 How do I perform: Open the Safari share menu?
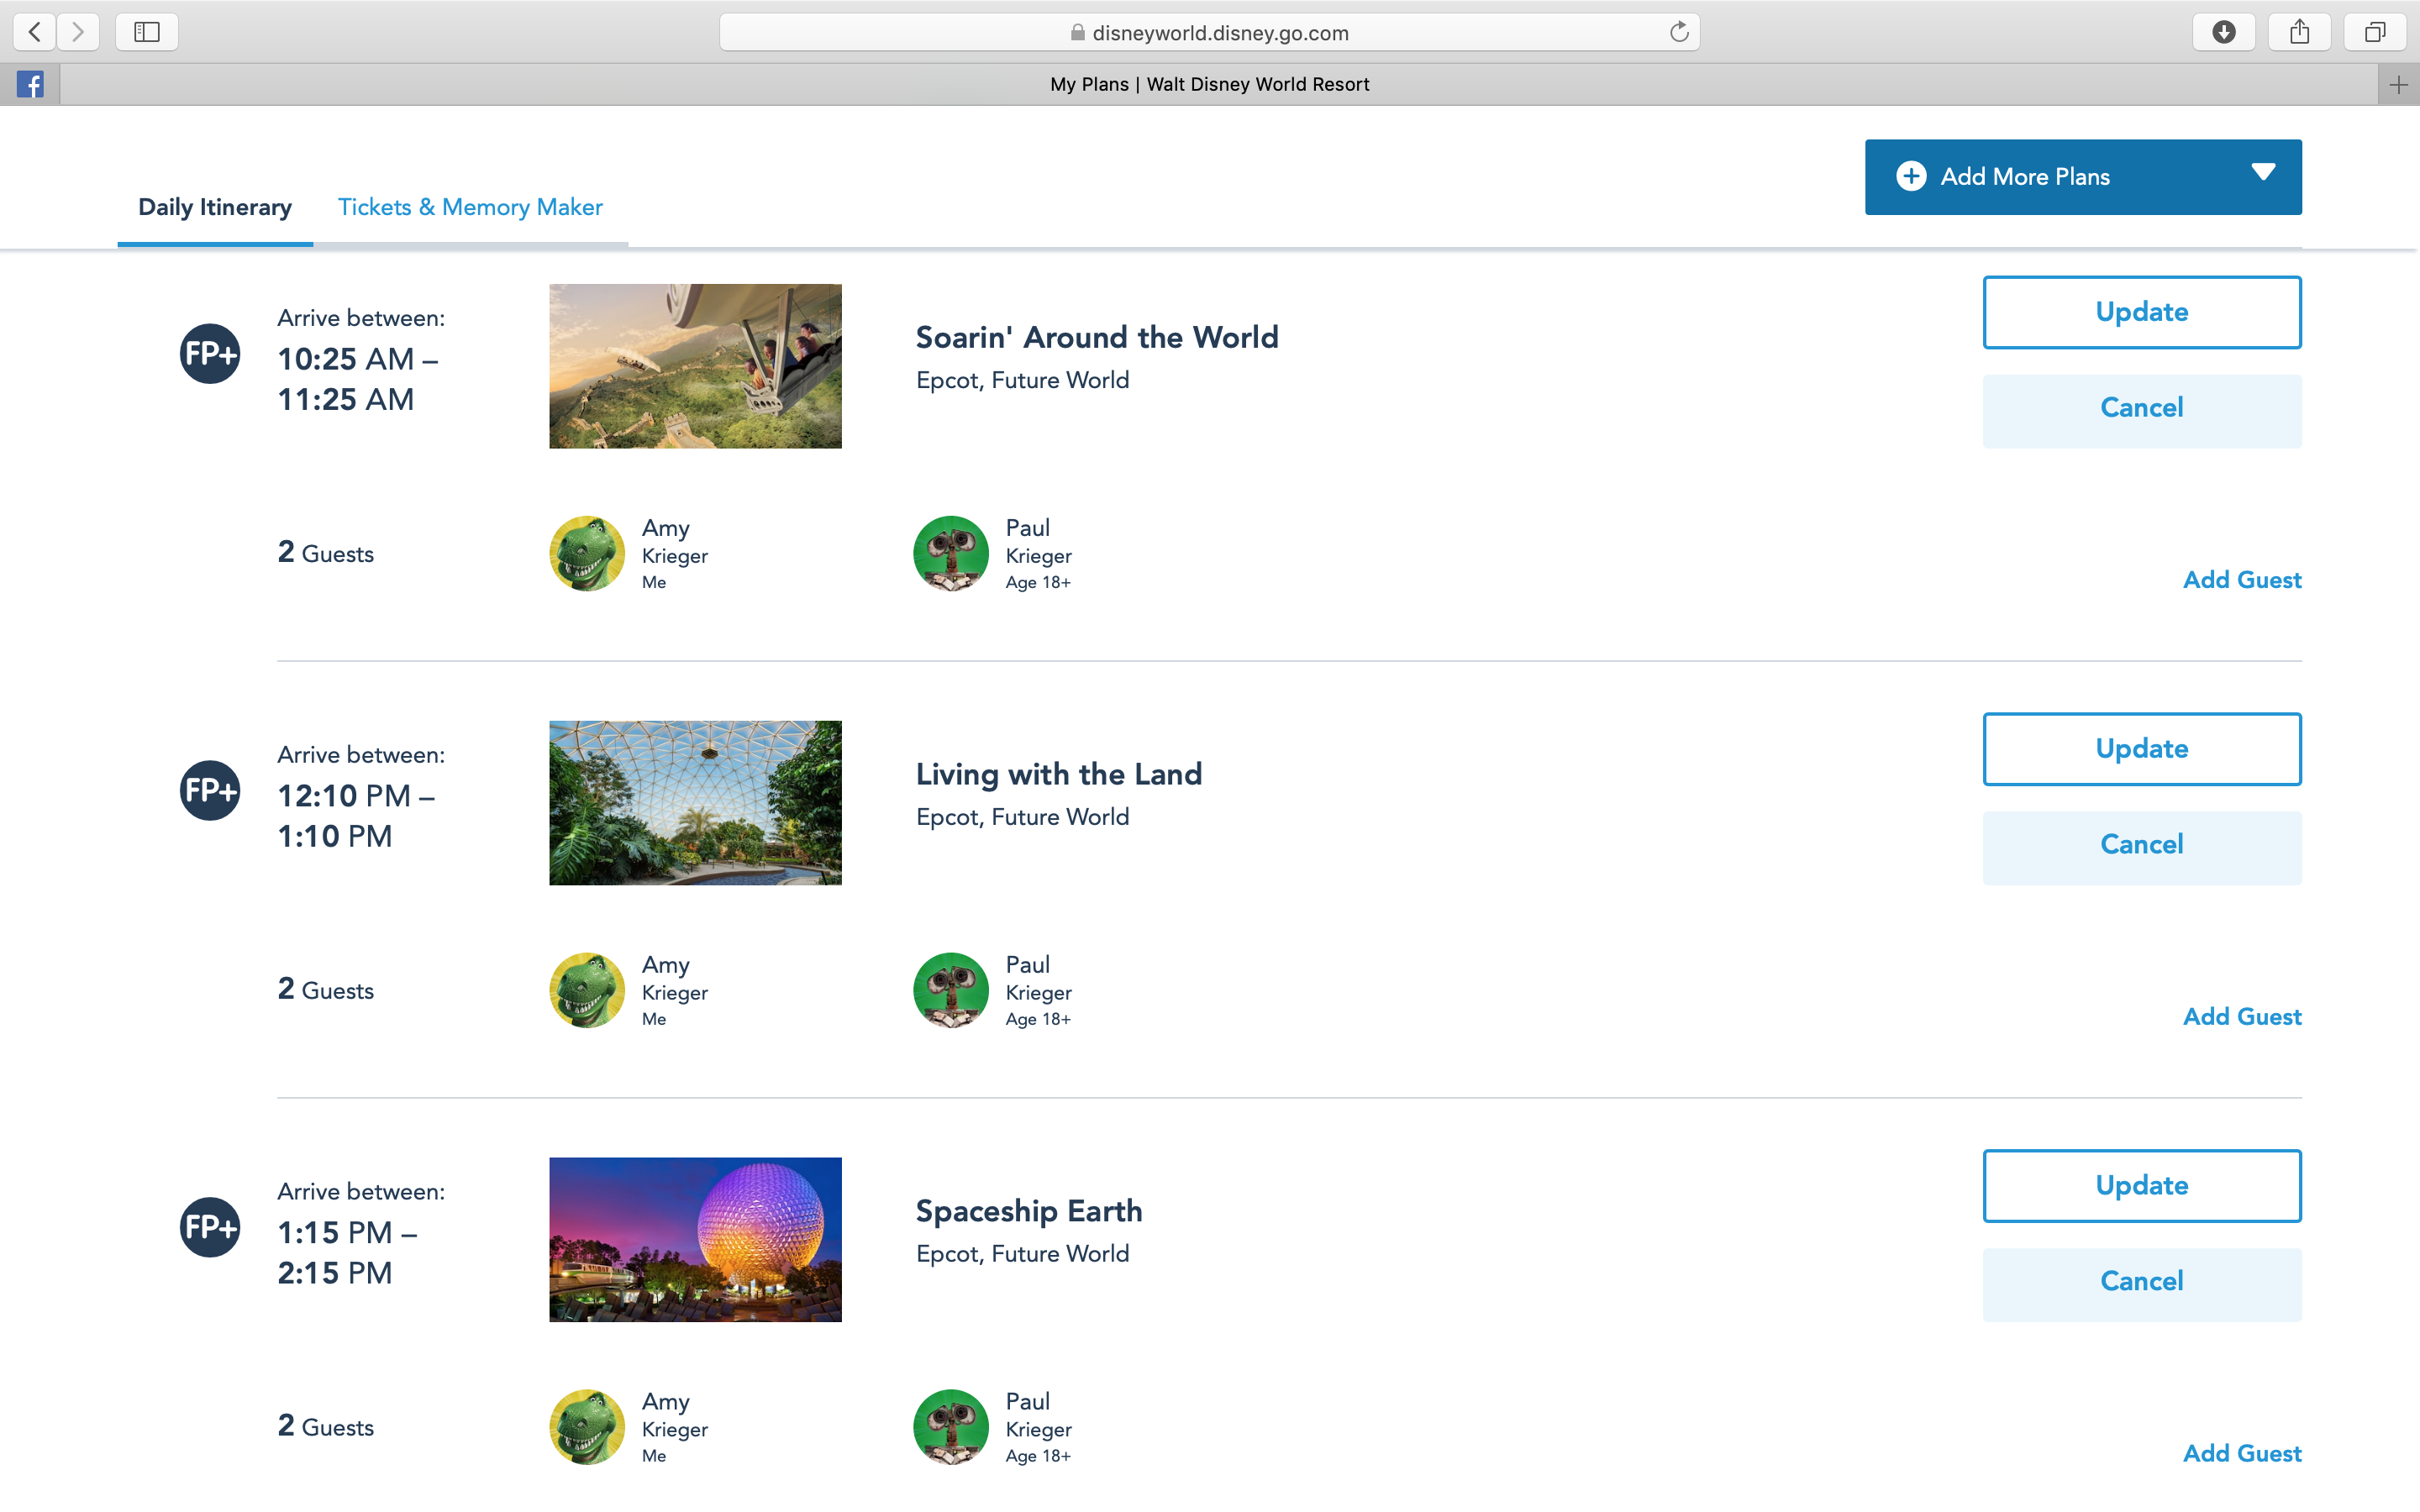[2299, 32]
